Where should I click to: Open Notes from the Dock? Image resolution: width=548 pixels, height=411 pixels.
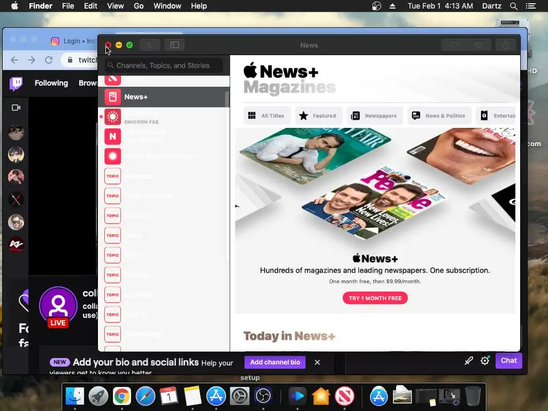(193, 396)
